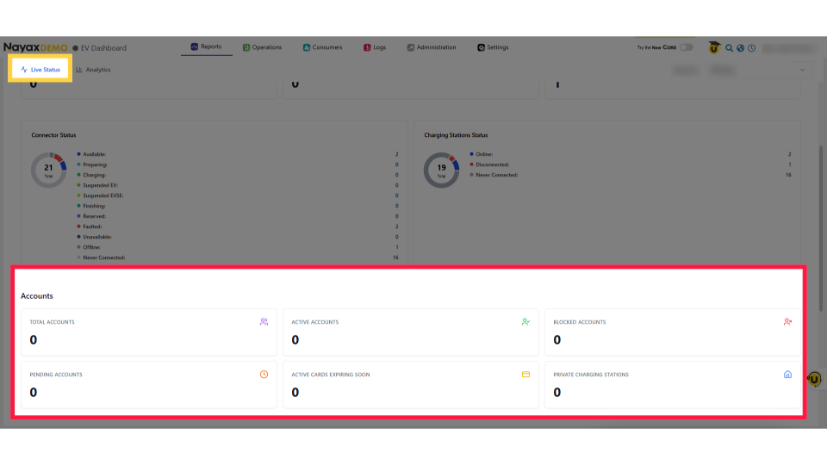Open the Operations menu
The width and height of the screenshot is (827, 465).
click(x=262, y=47)
